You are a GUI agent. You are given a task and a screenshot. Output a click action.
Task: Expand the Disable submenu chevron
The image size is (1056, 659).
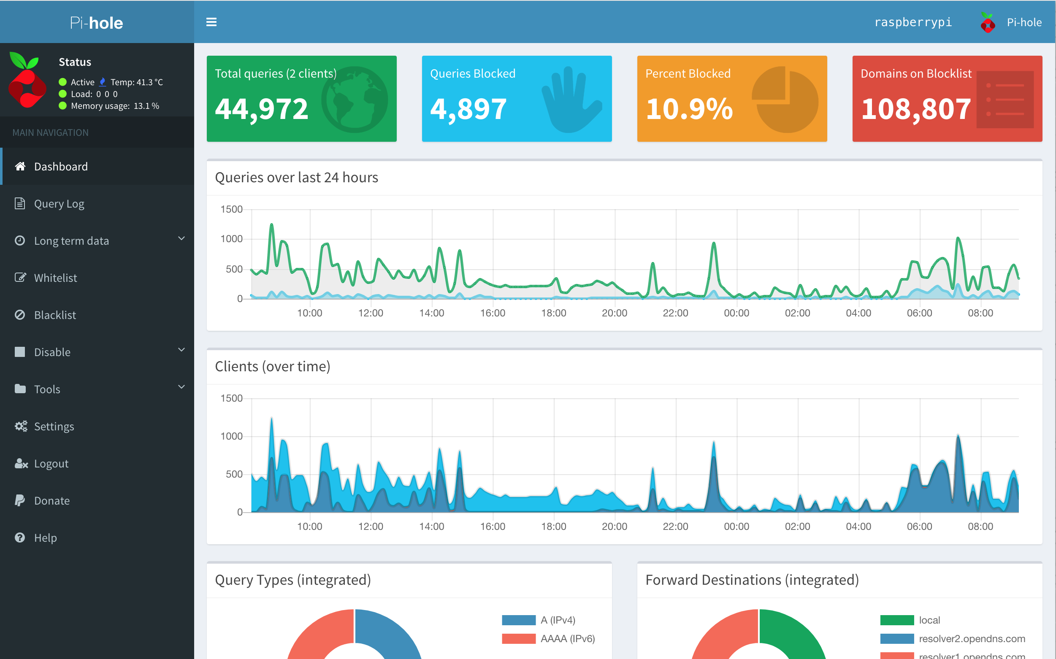point(181,350)
